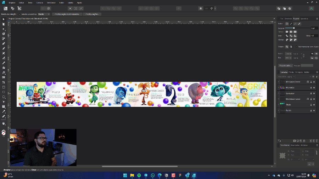Click the horizontal canvas scrollbar
The height and width of the screenshot is (179, 319).
coord(140,166)
